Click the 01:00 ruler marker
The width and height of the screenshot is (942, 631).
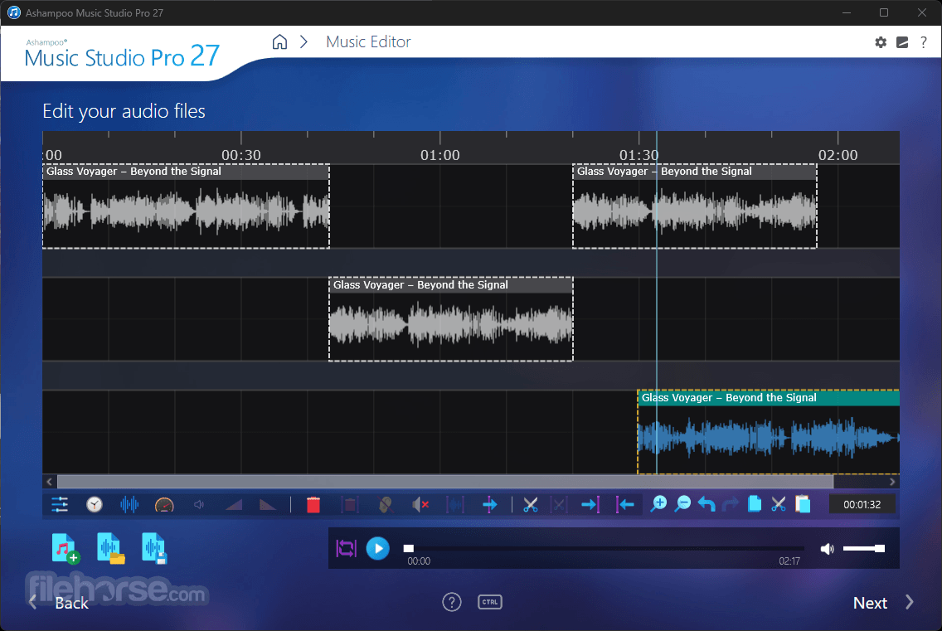(x=439, y=155)
